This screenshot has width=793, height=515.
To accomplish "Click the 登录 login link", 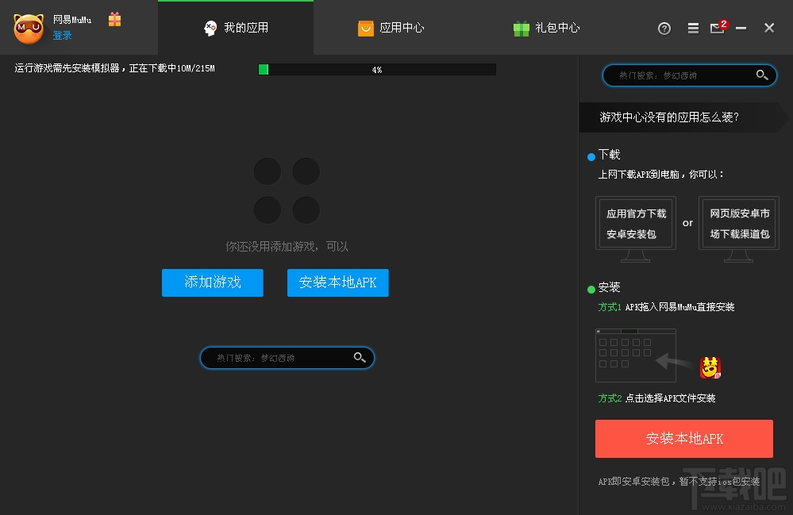I will [62, 35].
